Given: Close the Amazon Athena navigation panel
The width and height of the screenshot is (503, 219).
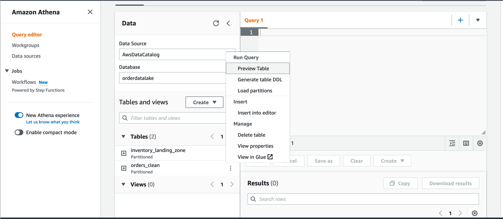Looking at the screenshot, I should (90, 12).
